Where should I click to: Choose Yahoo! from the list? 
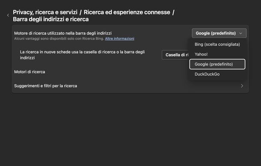coord(217,54)
